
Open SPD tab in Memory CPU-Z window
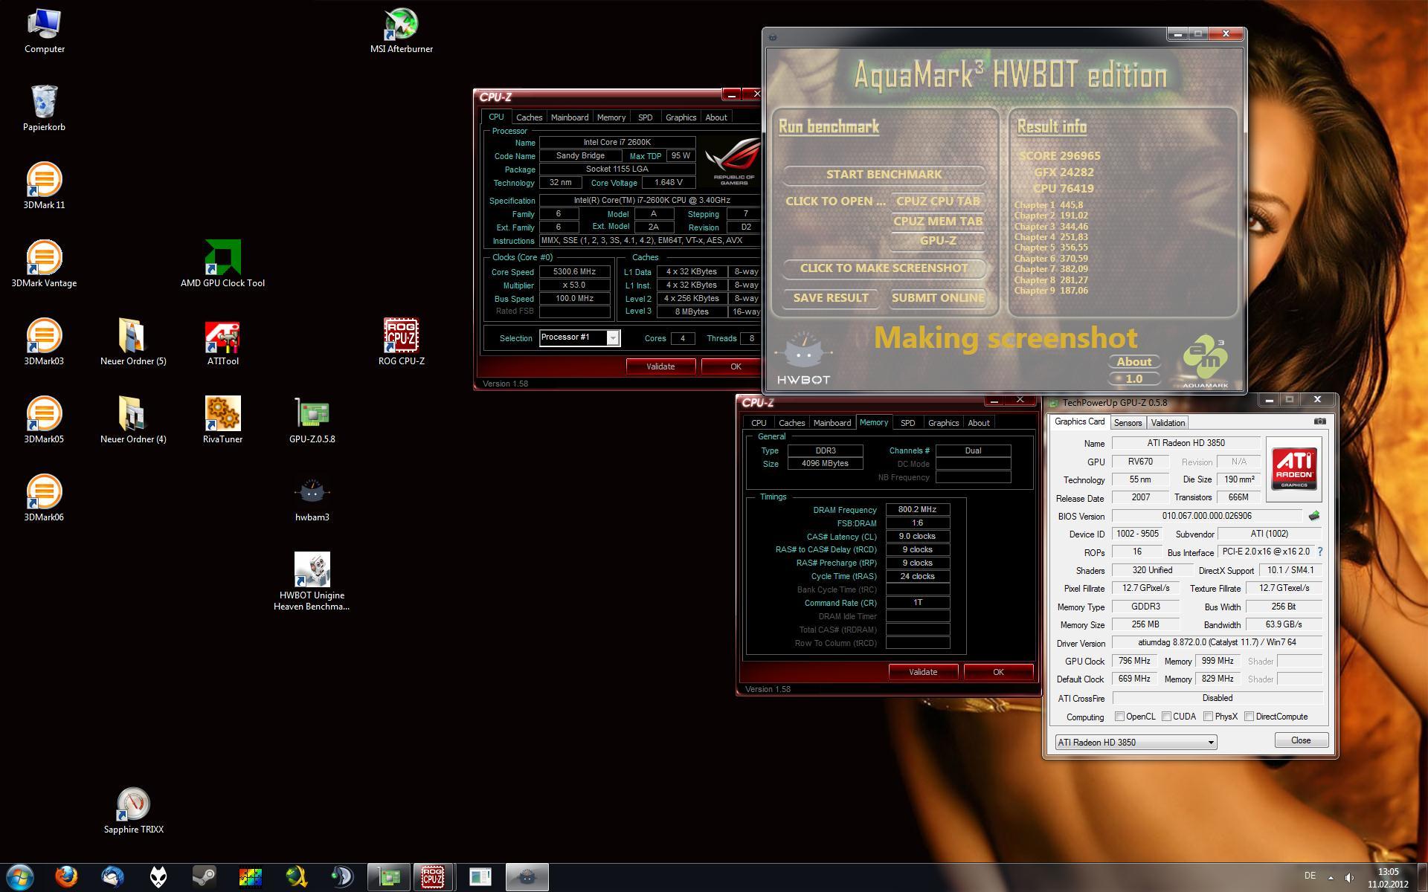coord(907,423)
